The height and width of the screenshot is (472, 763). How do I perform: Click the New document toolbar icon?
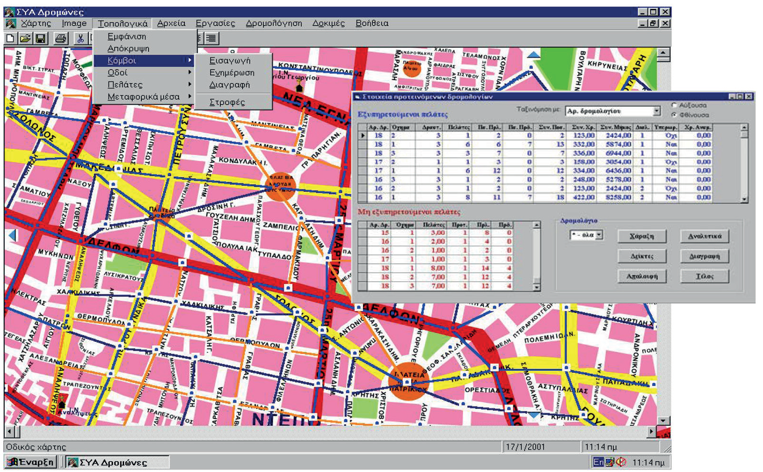tap(10, 38)
